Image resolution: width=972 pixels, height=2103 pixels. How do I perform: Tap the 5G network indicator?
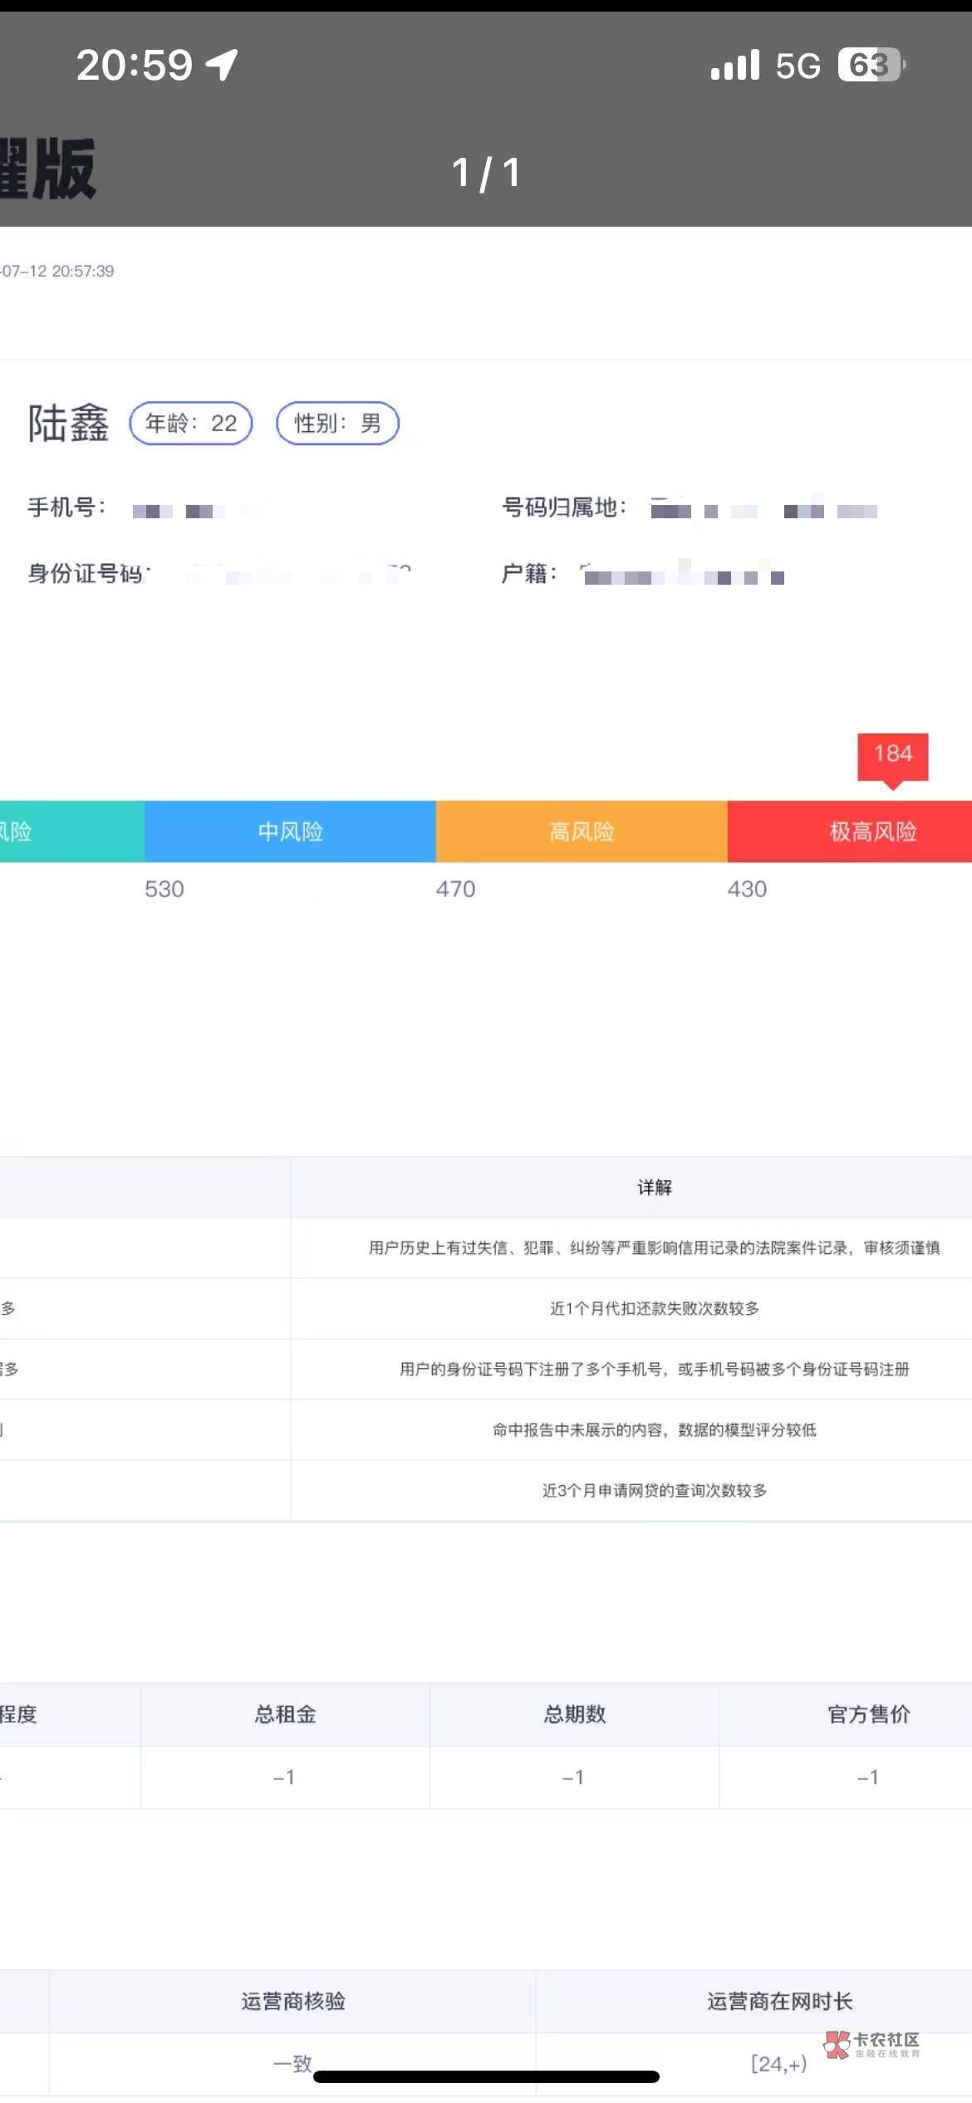tap(798, 66)
